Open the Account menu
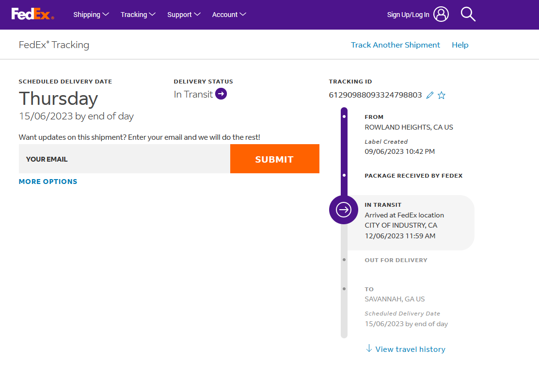This screenshot has width=539, height=365. (x=229, y=15)
